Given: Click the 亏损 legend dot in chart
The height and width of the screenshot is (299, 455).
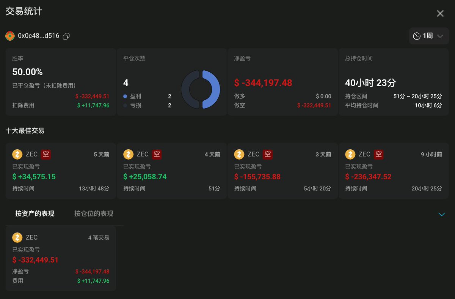Looking at the screenshot, I should (x=125, y=106).
